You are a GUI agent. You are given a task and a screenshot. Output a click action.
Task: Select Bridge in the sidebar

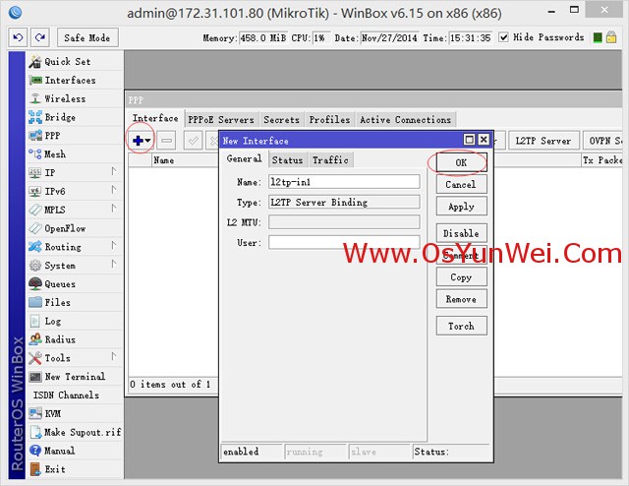pyautogui.click(x=76, y=117)
